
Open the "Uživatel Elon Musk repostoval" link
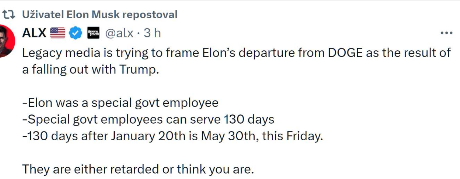click(x=100, y=14)
